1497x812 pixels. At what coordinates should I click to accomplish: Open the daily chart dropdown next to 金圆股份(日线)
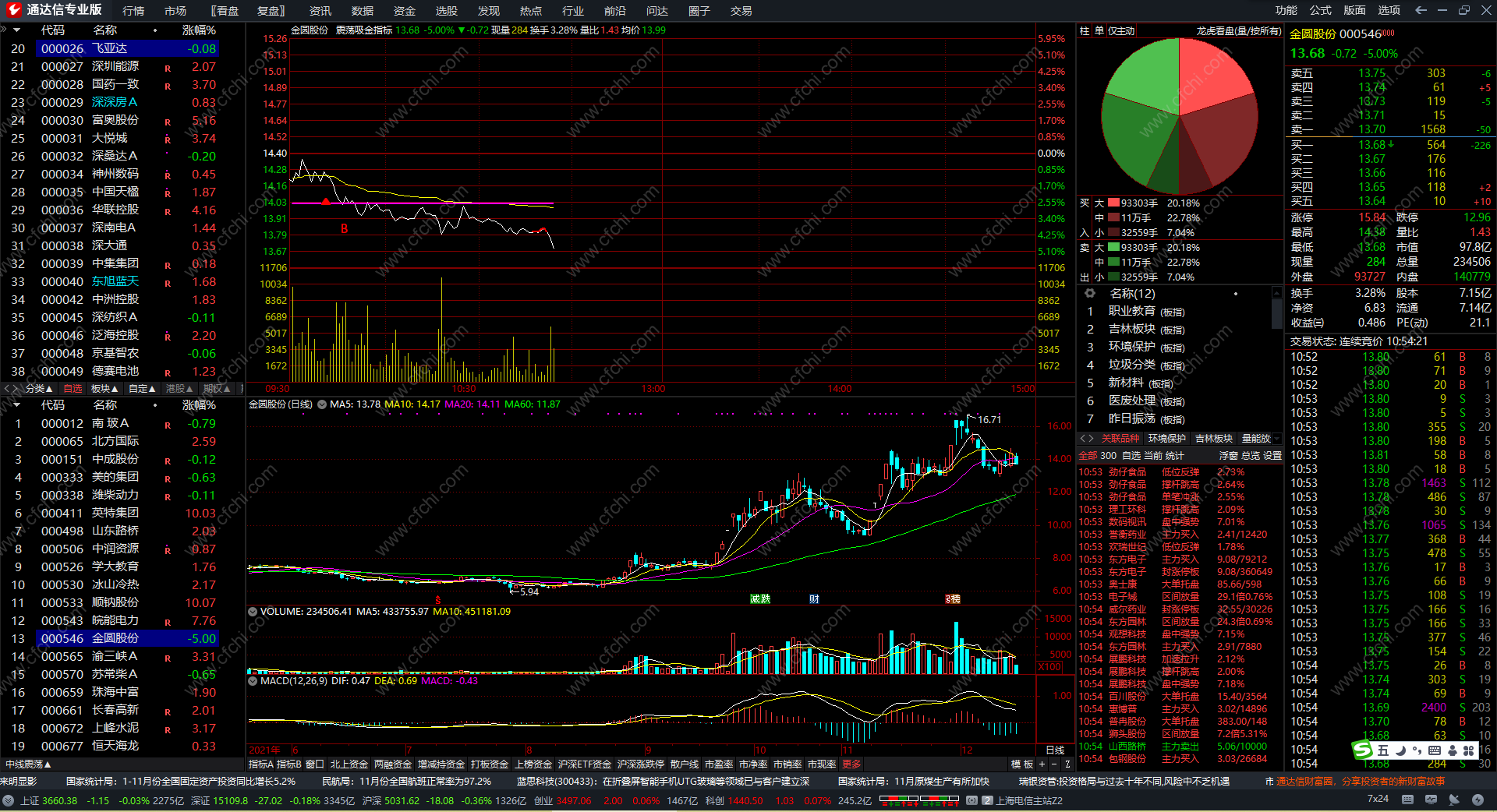coord(321,404)
